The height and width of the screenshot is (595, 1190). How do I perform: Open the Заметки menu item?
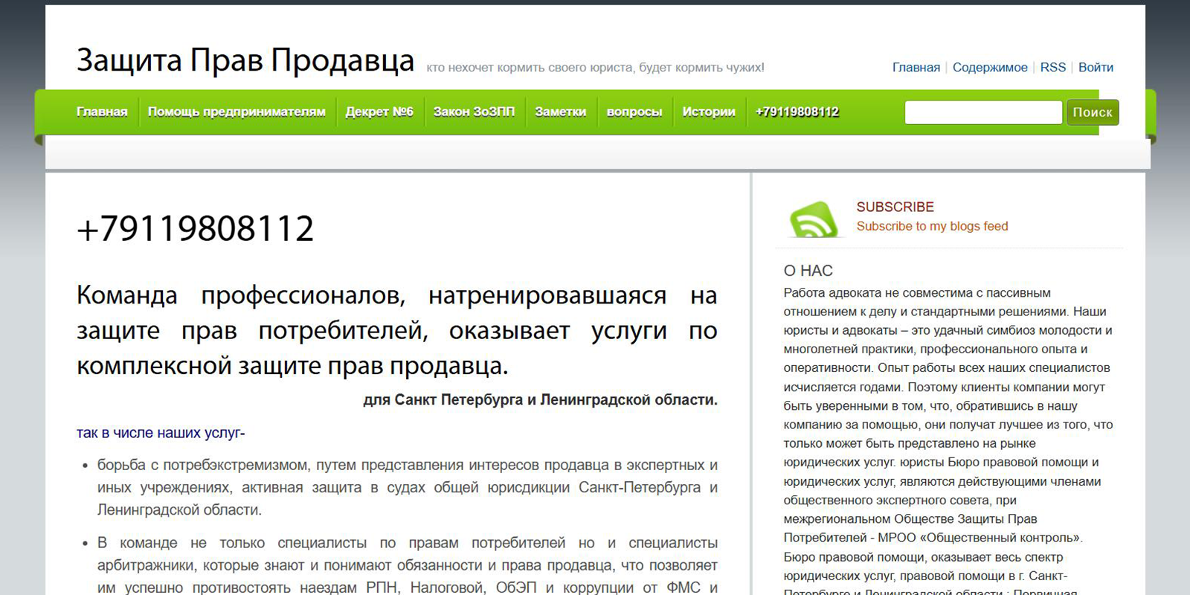560,112
